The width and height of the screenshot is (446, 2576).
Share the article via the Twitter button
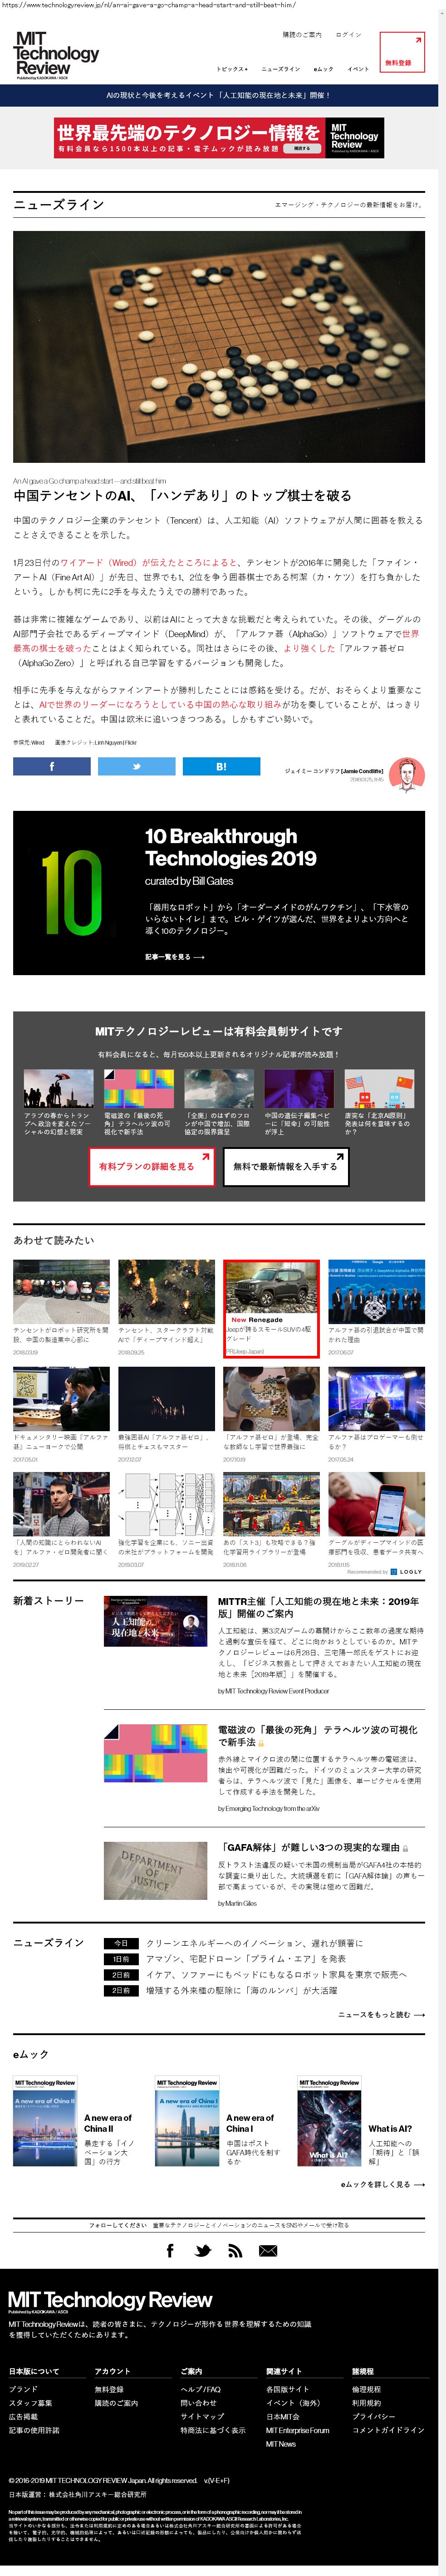(136, 767)
